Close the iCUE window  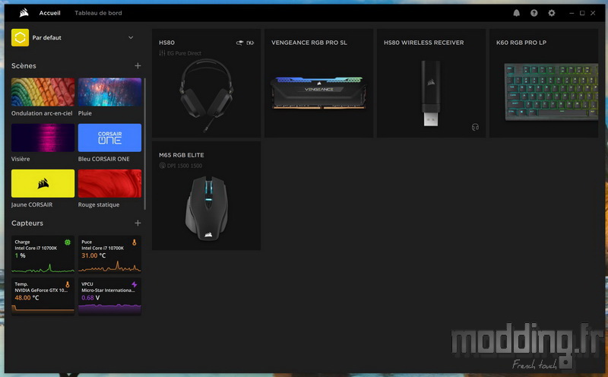click(593, 13)
